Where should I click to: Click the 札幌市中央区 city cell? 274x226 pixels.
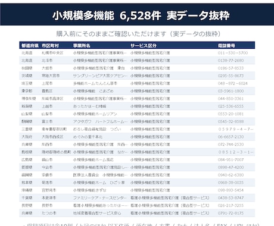pos(52,53)
